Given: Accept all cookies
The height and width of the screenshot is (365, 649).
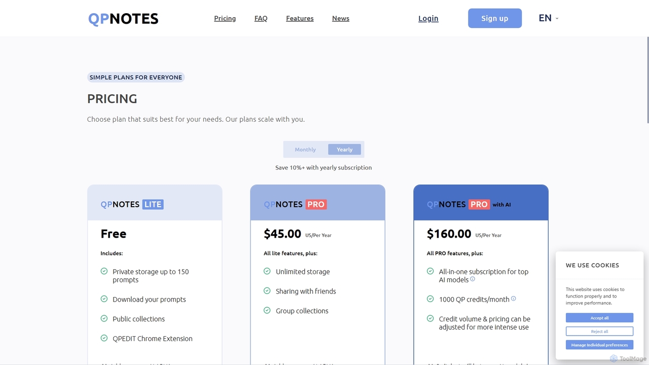Looking at the screenshot, I should click(x=599, y=318).
